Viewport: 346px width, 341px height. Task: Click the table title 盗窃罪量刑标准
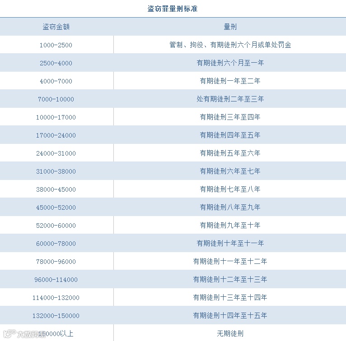click(x=173, y=9)
